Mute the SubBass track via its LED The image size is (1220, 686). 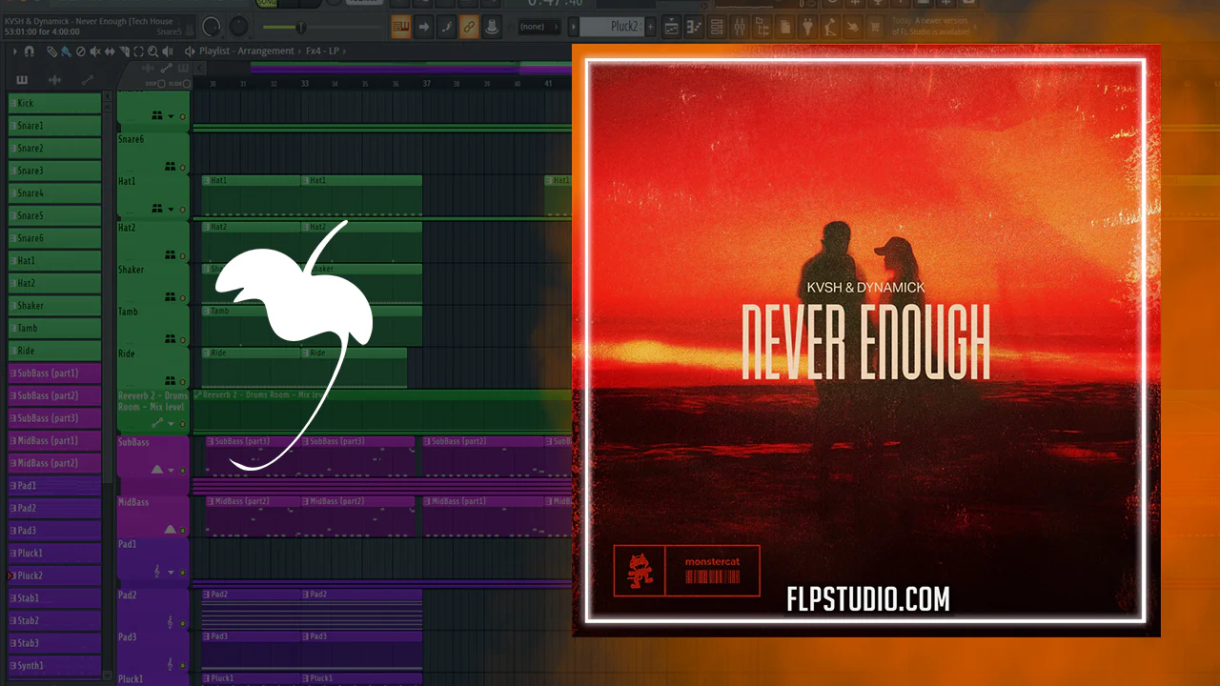click(182, 470)
